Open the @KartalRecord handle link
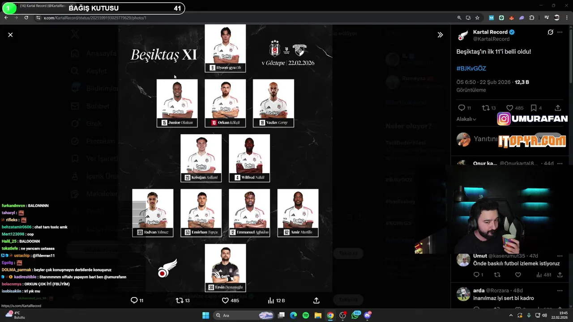This screenshot has width=573, height=322. point(491,39)
